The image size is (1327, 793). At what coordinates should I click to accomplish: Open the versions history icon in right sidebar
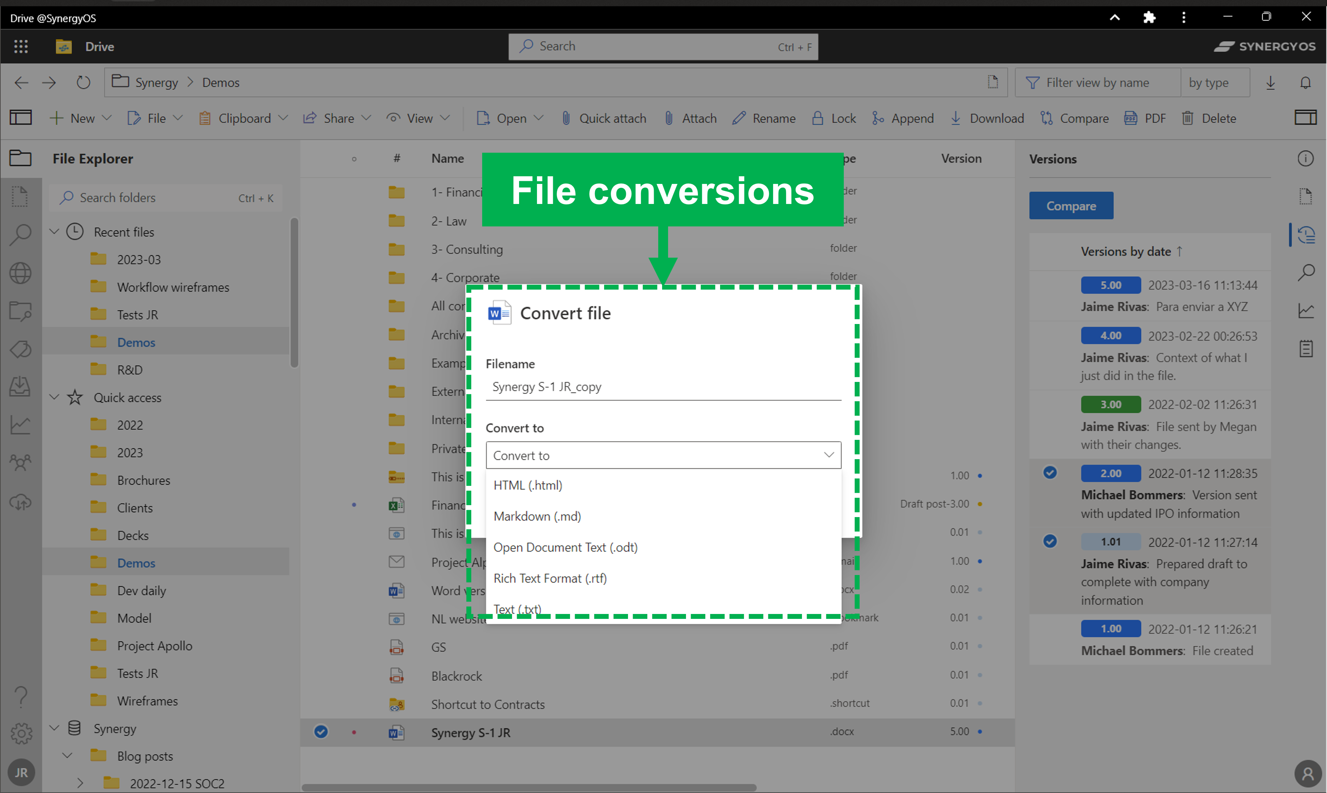[x=1306, y=234]
